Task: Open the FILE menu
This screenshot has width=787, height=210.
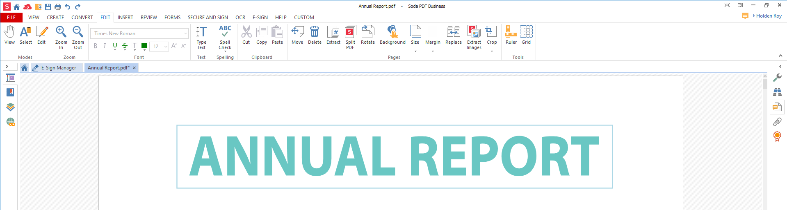Action: coord(11,18)
